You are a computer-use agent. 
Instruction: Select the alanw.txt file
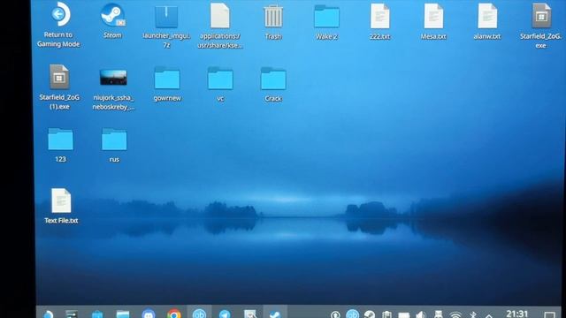(487, 21)
